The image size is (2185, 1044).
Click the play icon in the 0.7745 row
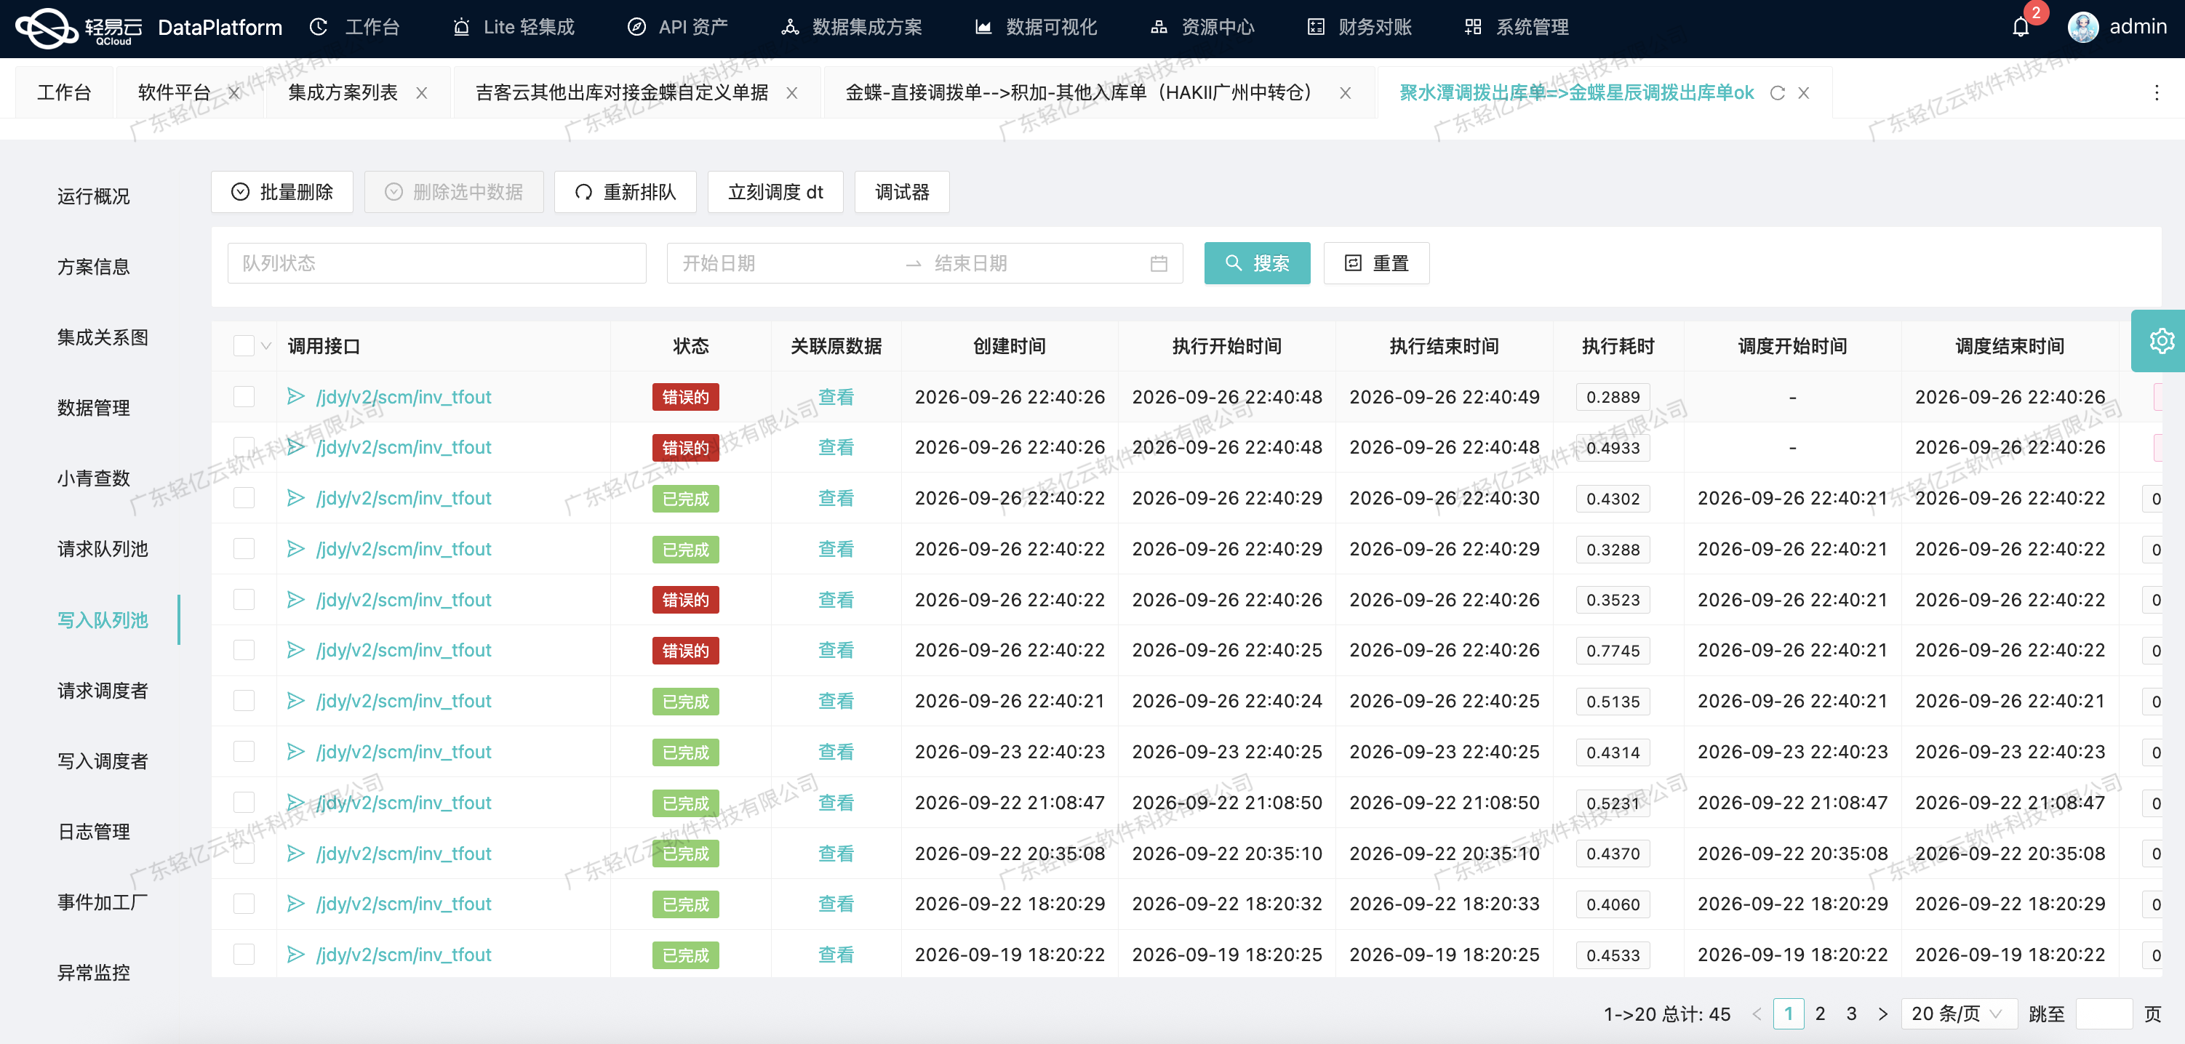click(295, 650)
